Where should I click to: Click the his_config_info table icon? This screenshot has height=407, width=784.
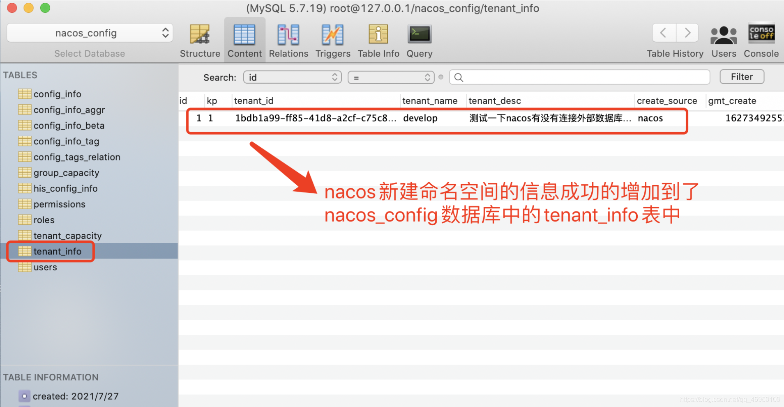(25, 188)
